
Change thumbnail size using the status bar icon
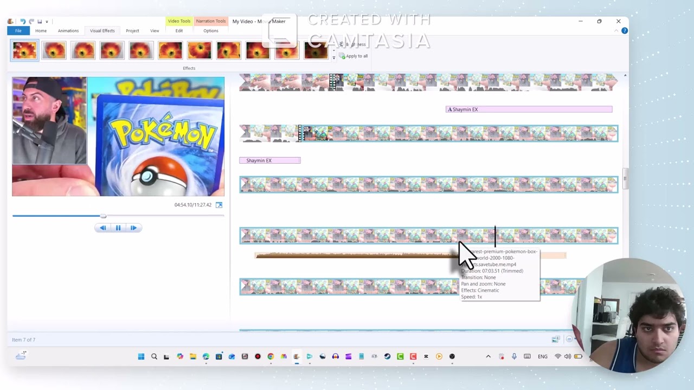pyautogui.click(x=556, y=340)
